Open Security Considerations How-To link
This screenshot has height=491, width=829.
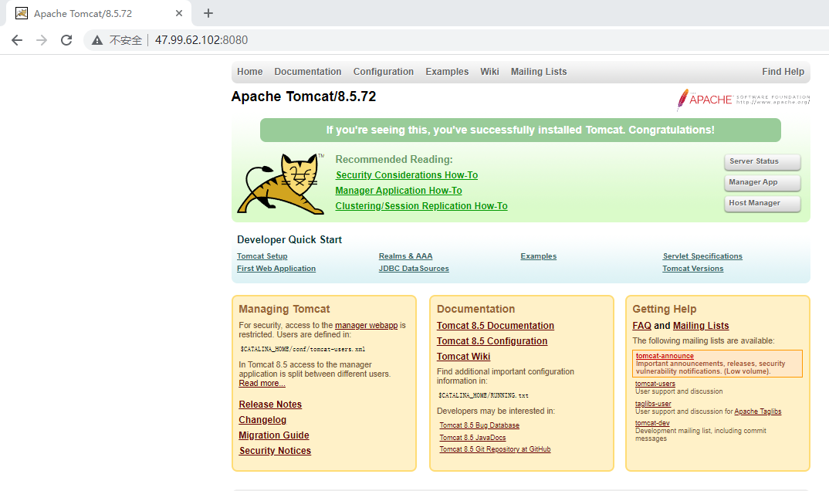pyautogui.click(x=407, y=175)
